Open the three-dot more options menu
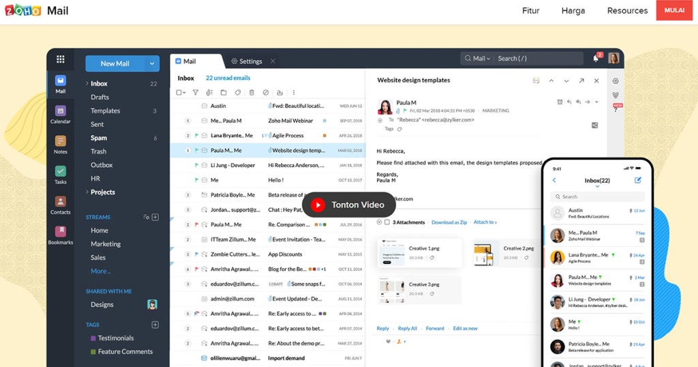Image resolution: width=698 pixels, height=367 pixels. (x=293, y=93)
